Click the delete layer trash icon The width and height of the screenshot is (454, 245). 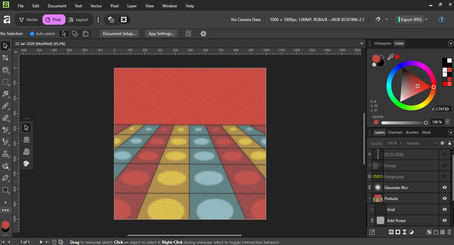point(449,232)
